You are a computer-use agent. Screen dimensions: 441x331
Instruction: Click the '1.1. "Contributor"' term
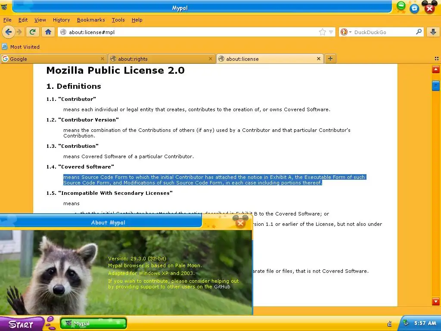pos(71,99)
